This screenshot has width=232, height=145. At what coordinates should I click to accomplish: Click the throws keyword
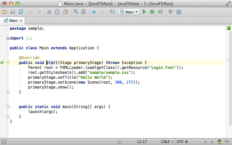point(113,63)
